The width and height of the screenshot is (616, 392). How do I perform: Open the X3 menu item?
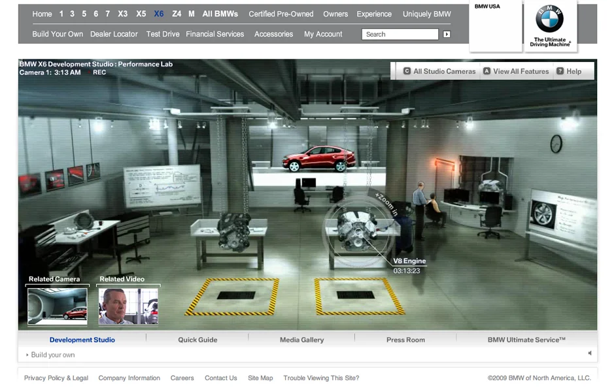(x=122, y=14)
